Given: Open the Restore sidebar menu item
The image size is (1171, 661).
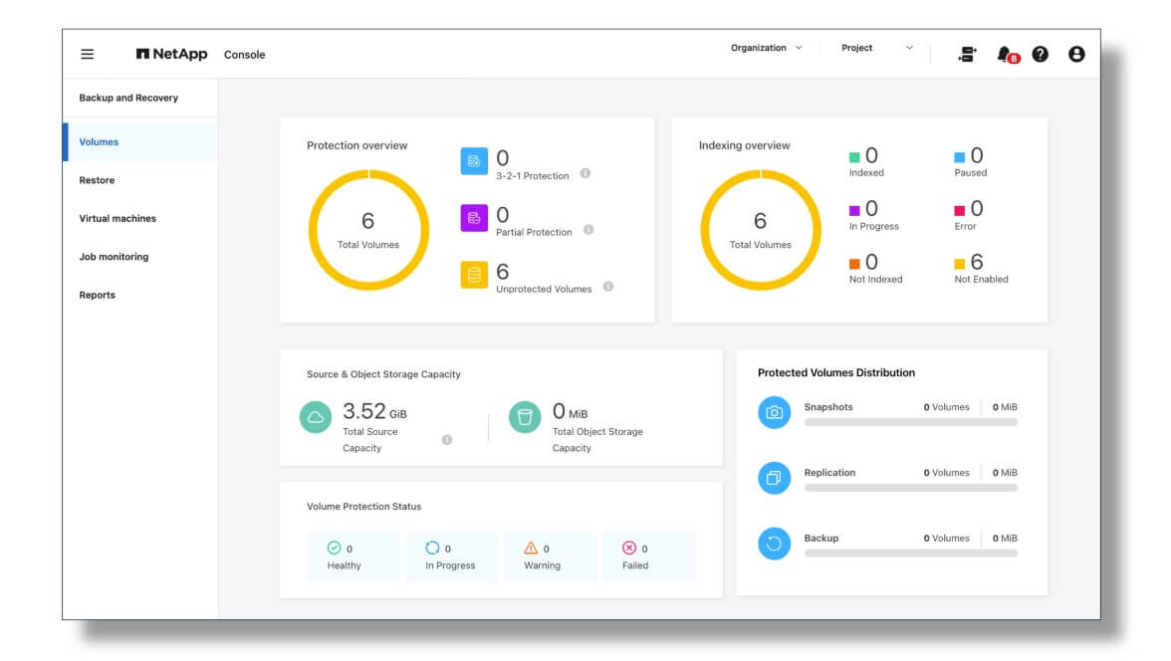Looking at the screenshot, I should pyautogui.click(x=97, y=180).
